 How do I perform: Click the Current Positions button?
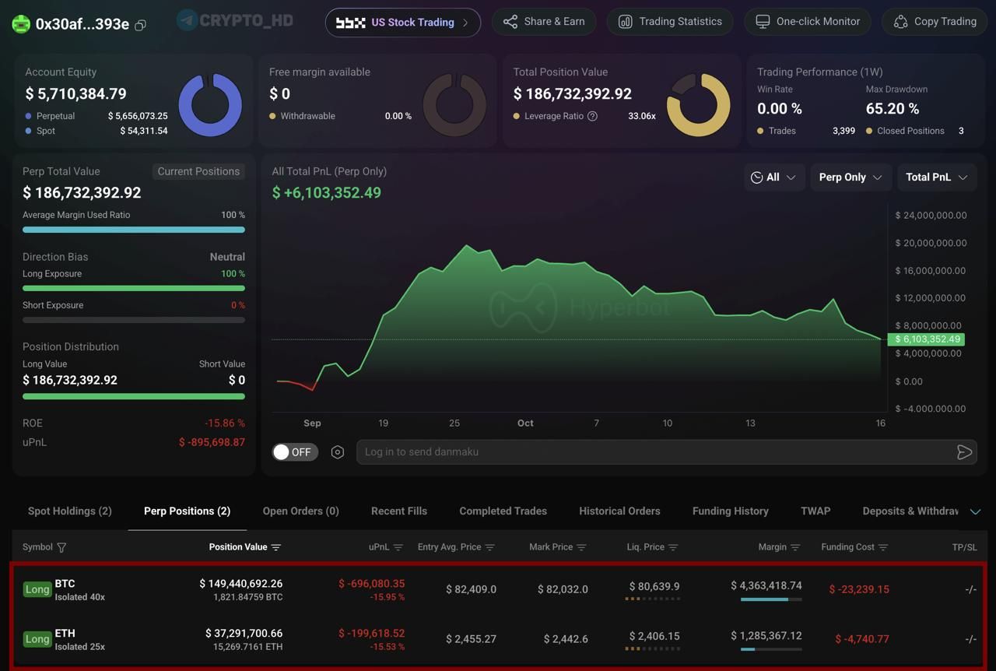198,171
